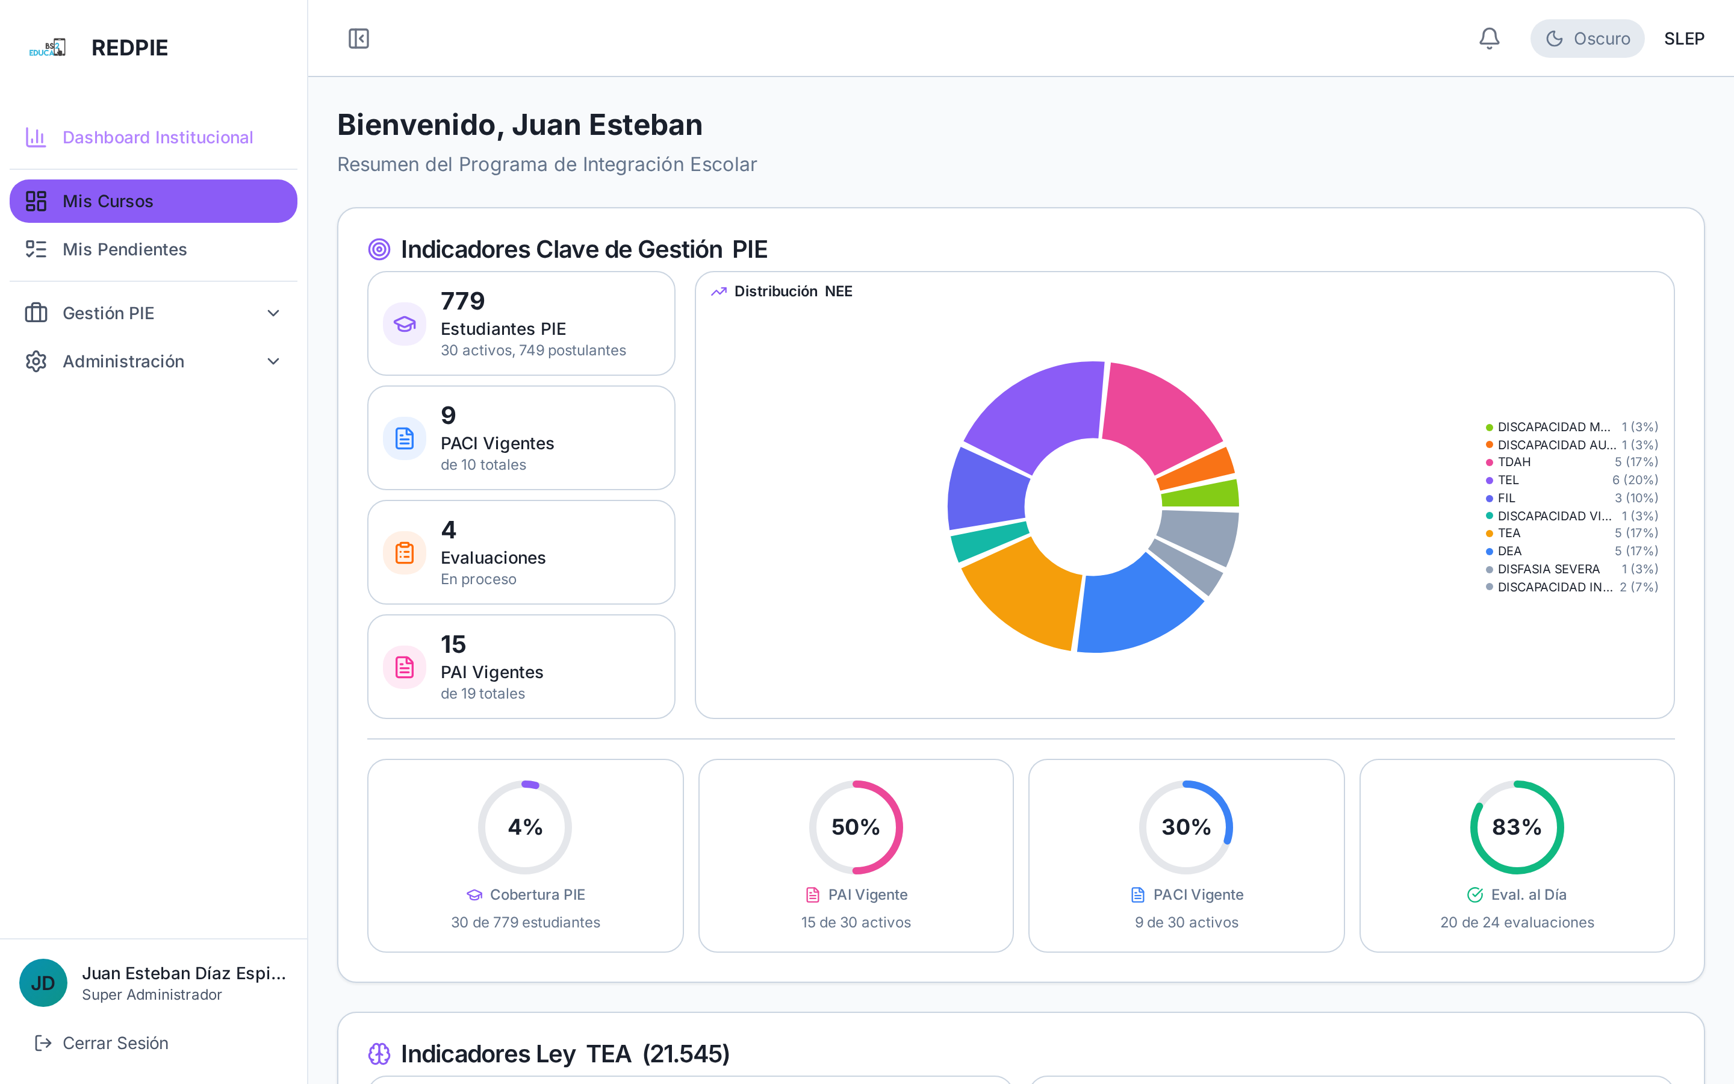Click the Dashboard bar chart icon
Screen dimensions: 1734x1084
tap(36, 137)
